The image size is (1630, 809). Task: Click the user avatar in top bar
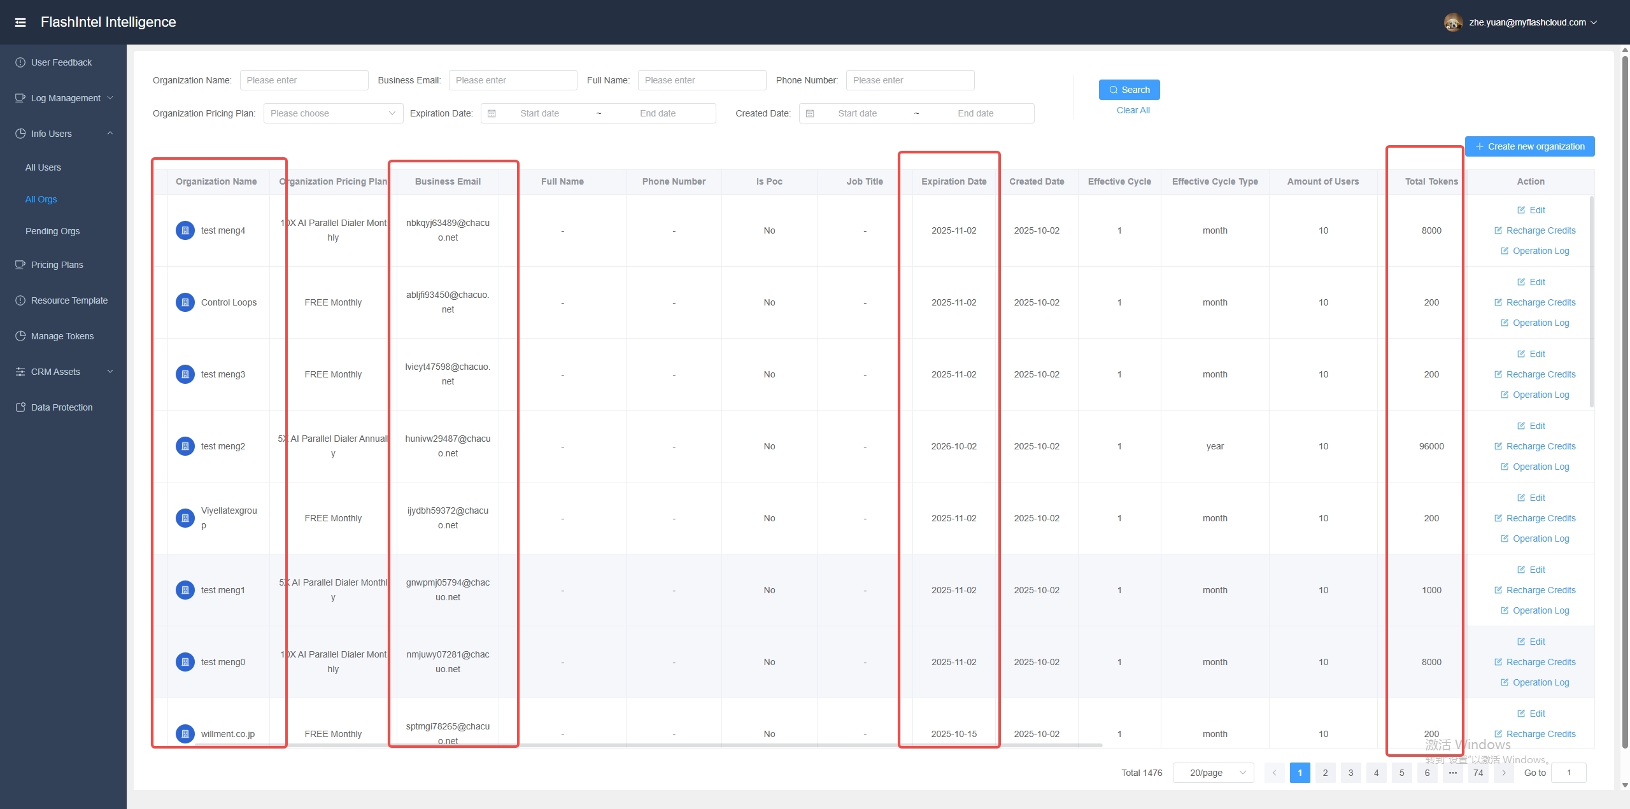coord(1452,22)
